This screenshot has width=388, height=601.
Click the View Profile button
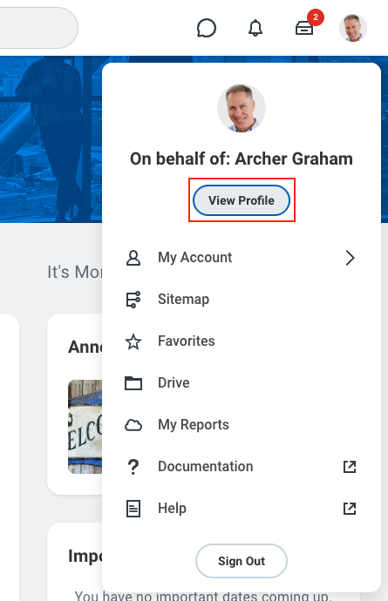[242, 200]
